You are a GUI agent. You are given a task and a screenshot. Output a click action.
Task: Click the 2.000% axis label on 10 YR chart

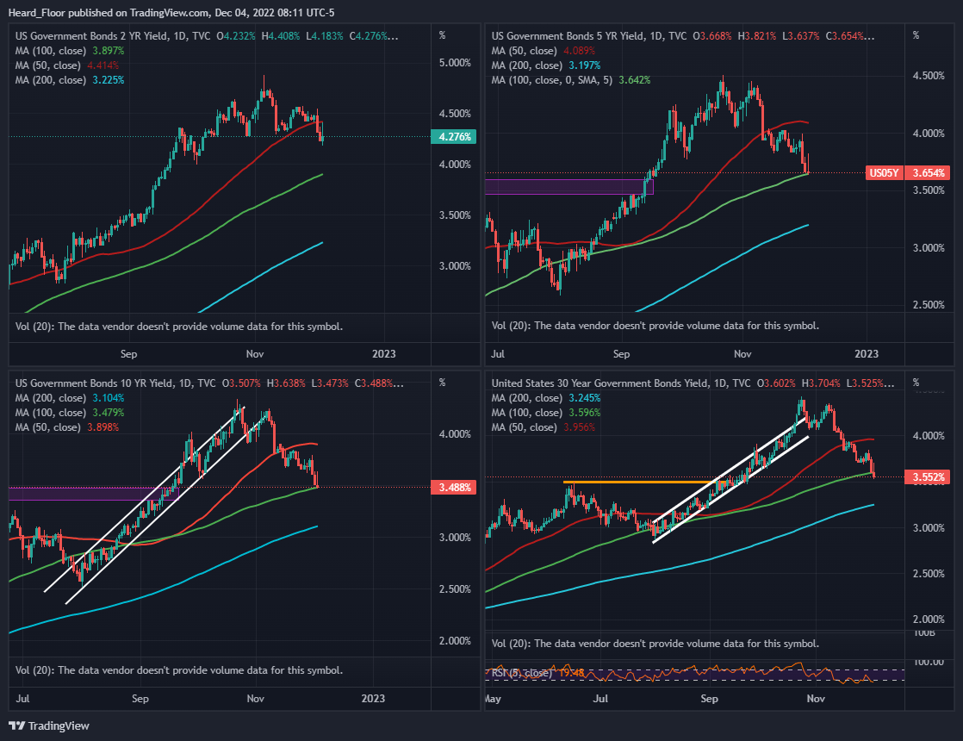(x=455, y=641)
